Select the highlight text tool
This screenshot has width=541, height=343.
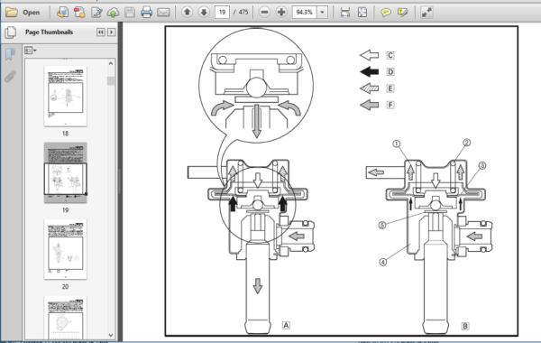point(403,13)
